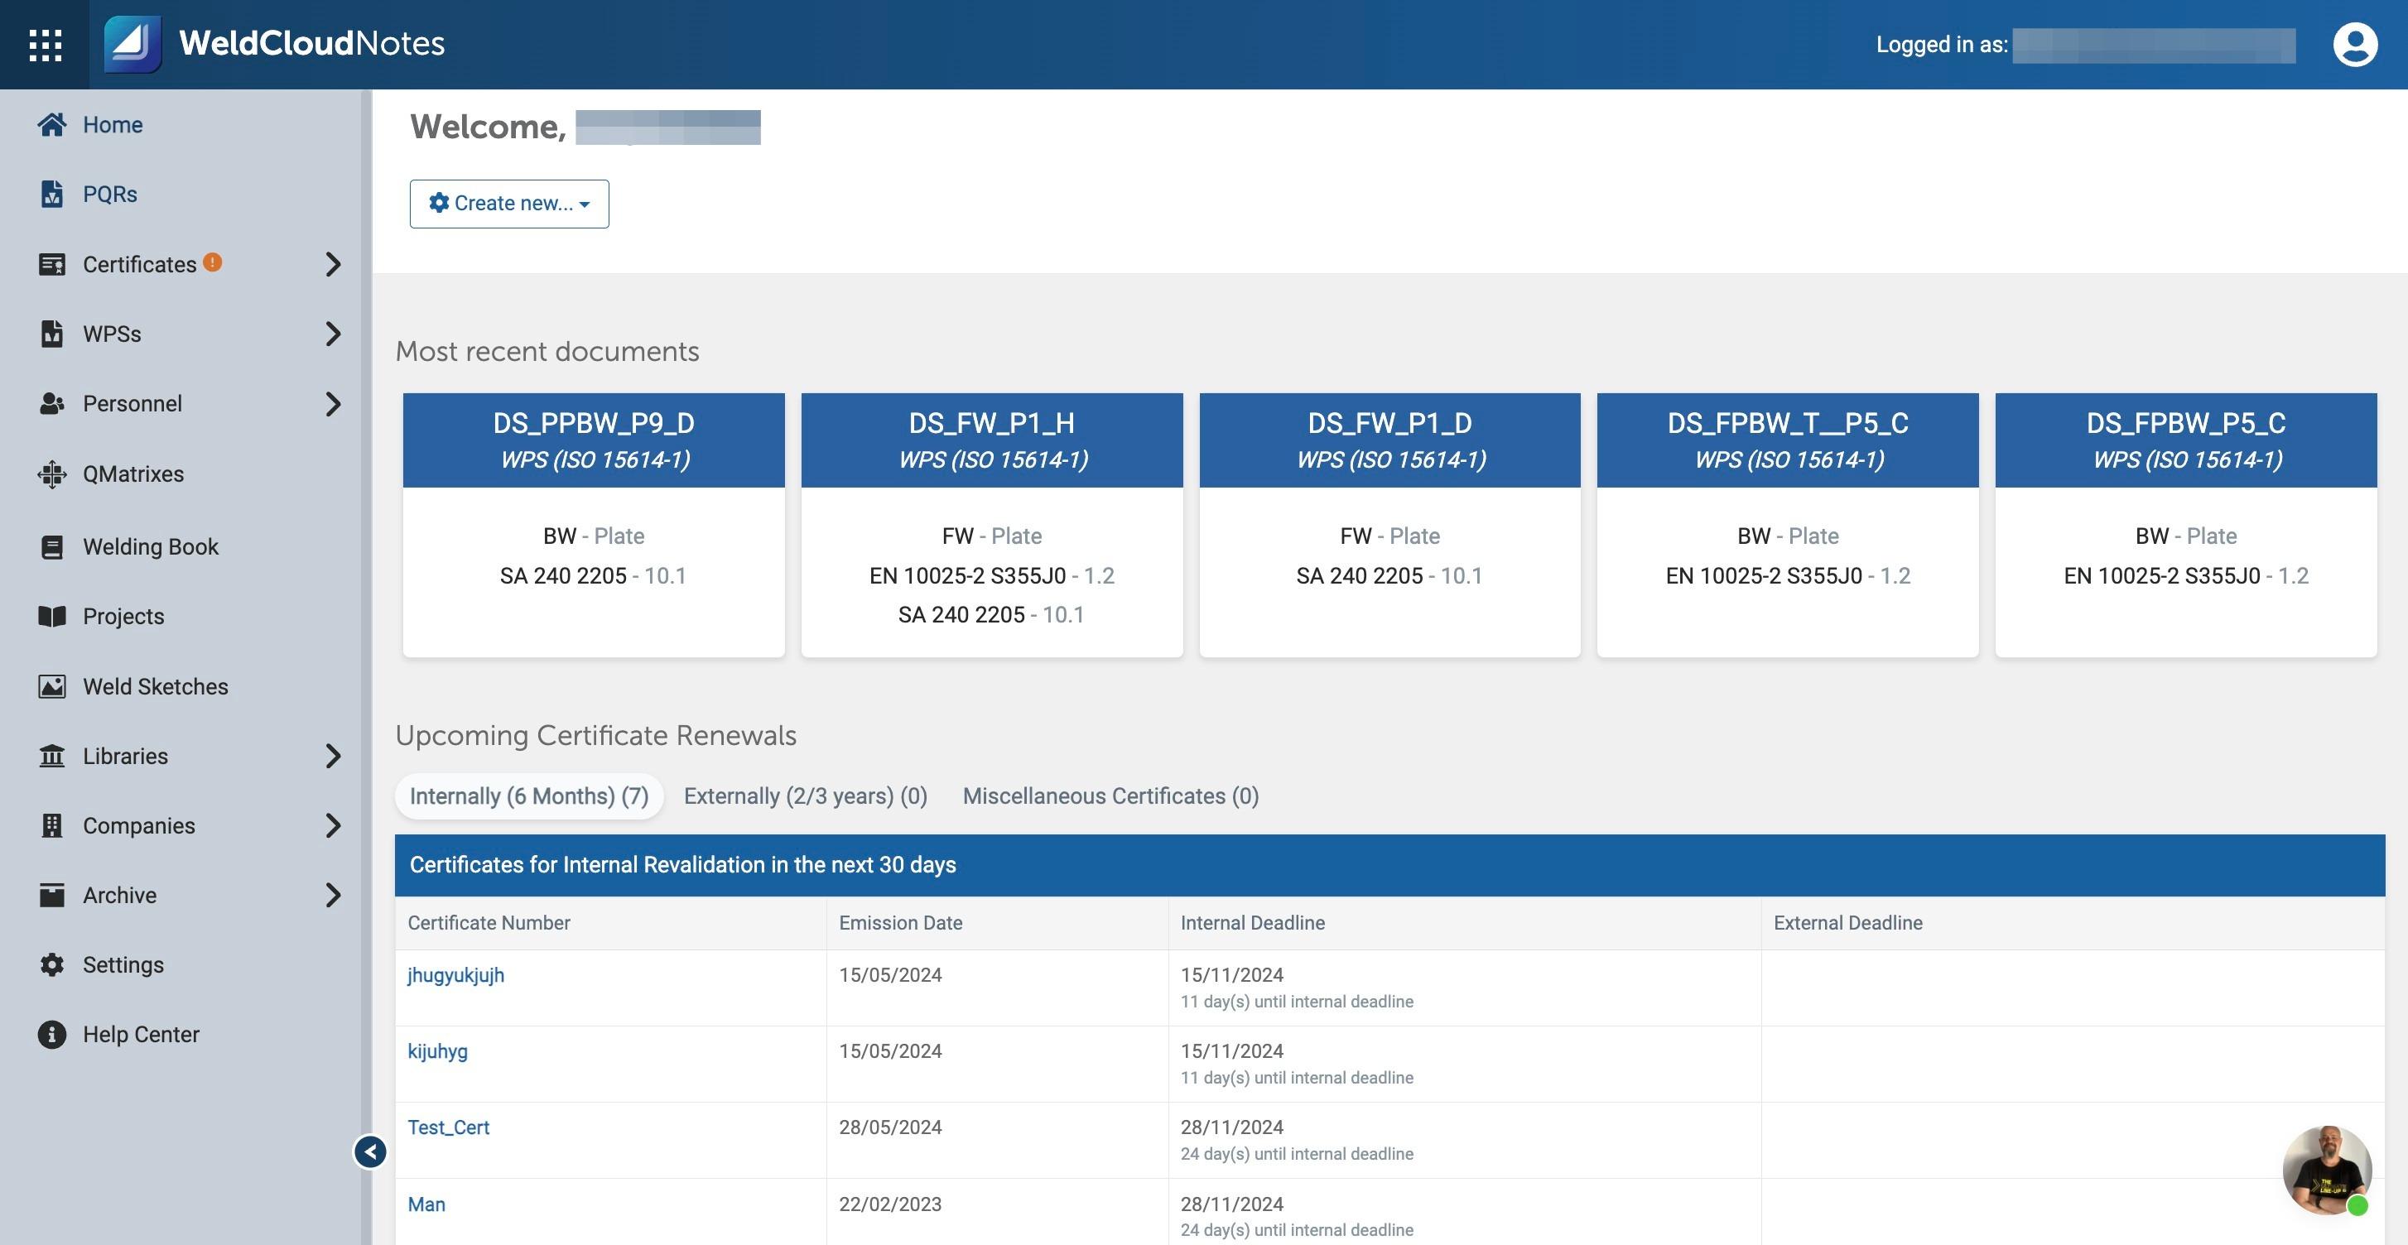Go to Home in the sidebar
This screenshot has width=2408, height=1245.
tap(112, 124)
